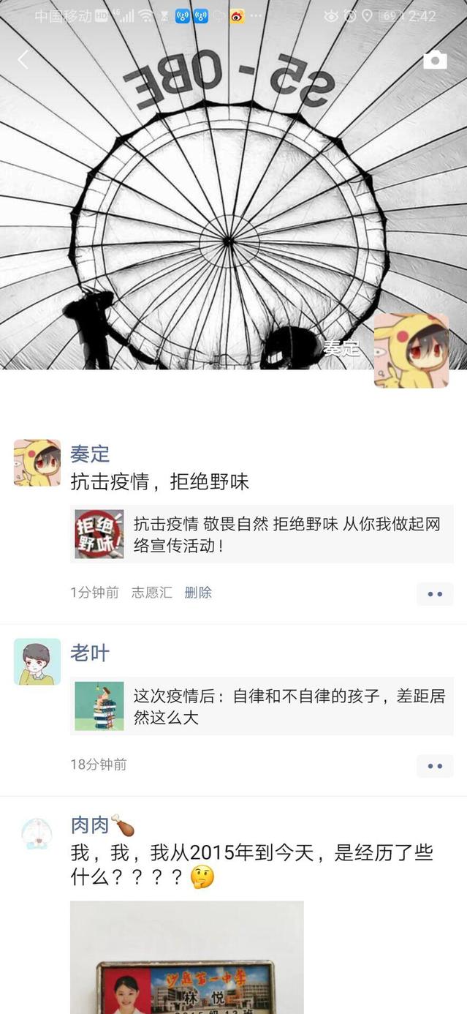Tap the balloon cover photo
This screenshot has height=1014, width=467.
(233, 184)
